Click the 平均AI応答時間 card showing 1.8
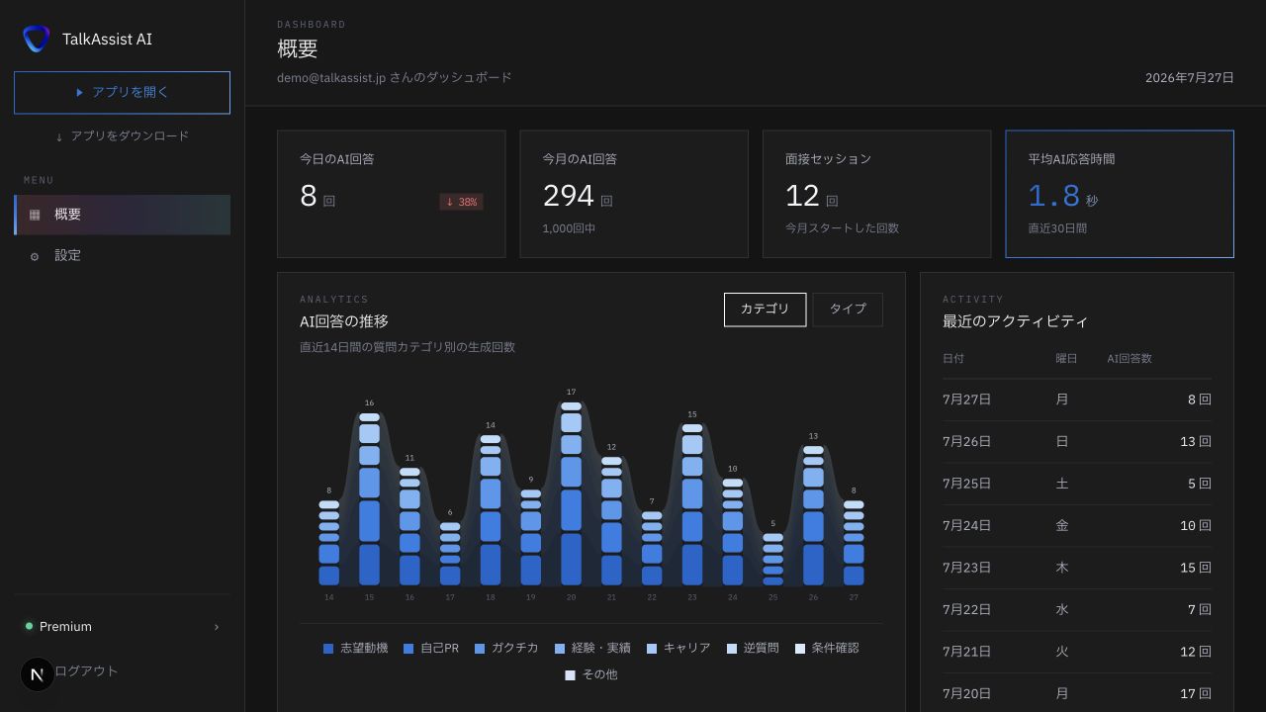 click(1120, 194)
